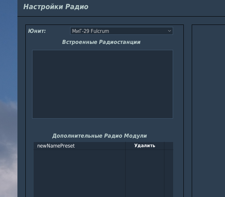Click inside the Встроенные Радиостанции list box
Viewport: 225px width, 197px height.
point(103,84)
